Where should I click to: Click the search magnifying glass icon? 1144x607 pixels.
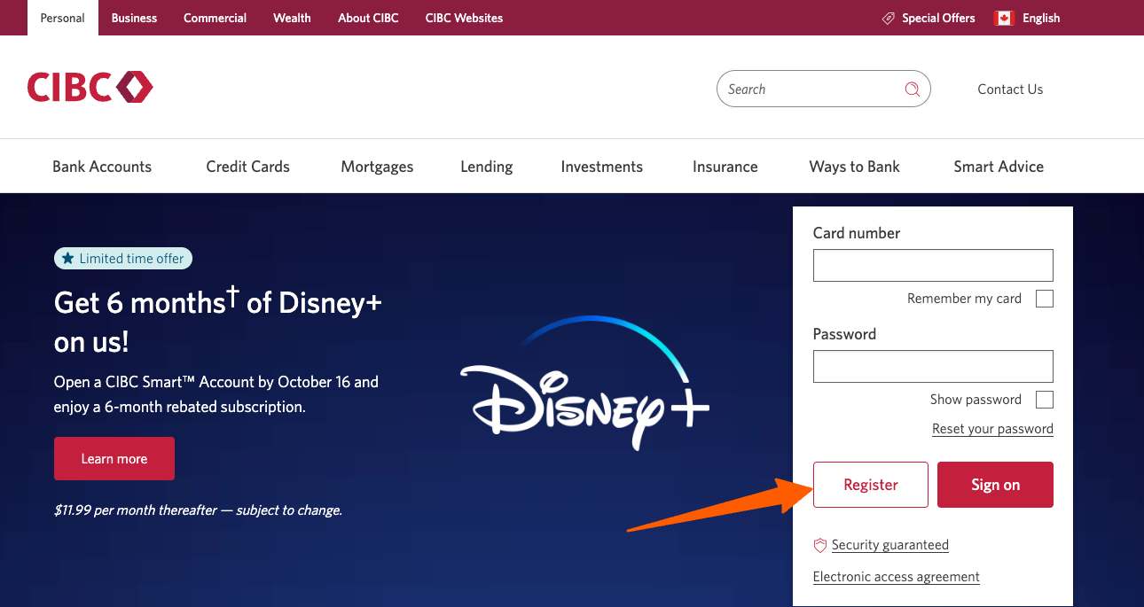[912, 89]
